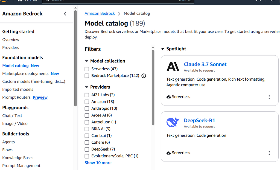The height and width of the screenshot is (170, 280).
Task: Open info icon beside Bedrock Marketplace
Action: pyautogui.click(x=144, y=76)
